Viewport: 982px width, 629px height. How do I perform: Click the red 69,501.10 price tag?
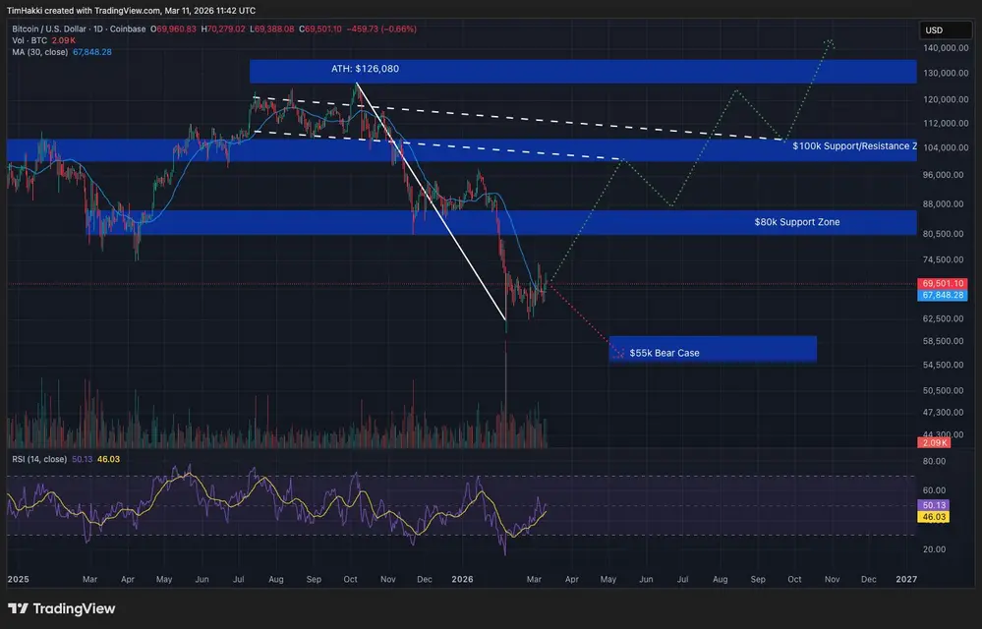tap(943, 283)
